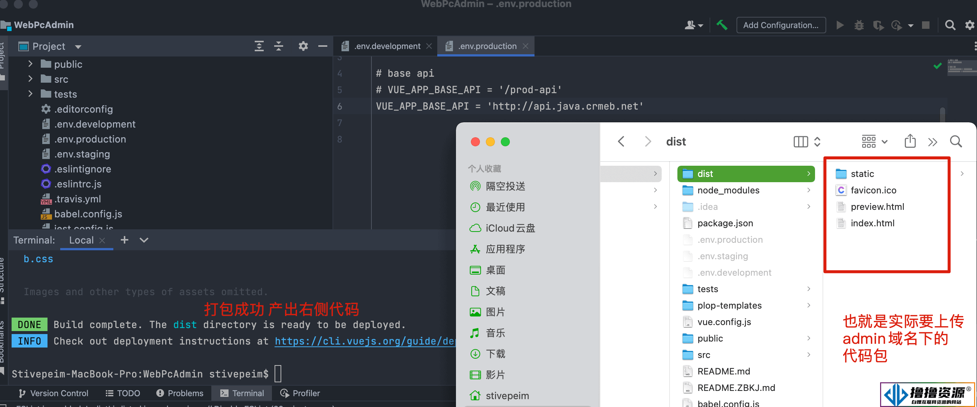977x407 pixels.
Task: Open the TODO tool window
Action: 123,393
